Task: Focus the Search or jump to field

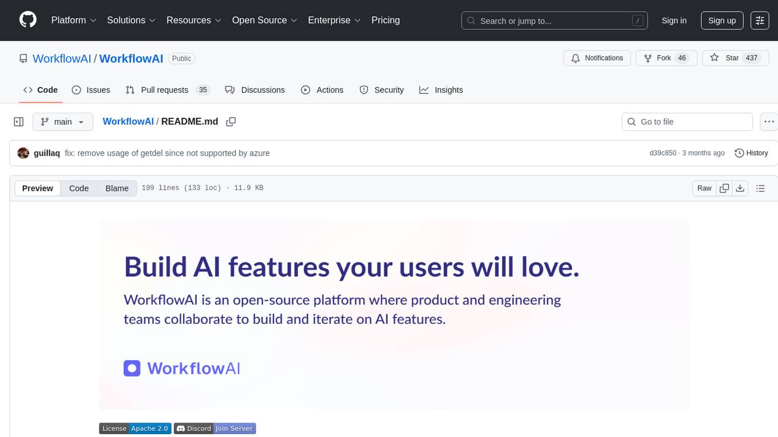Action: 554,21
